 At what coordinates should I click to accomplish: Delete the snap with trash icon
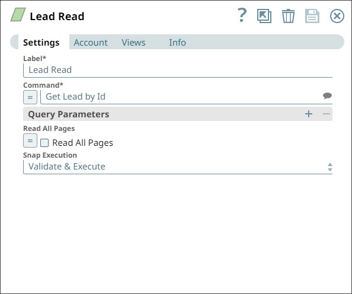click(288, 16)
